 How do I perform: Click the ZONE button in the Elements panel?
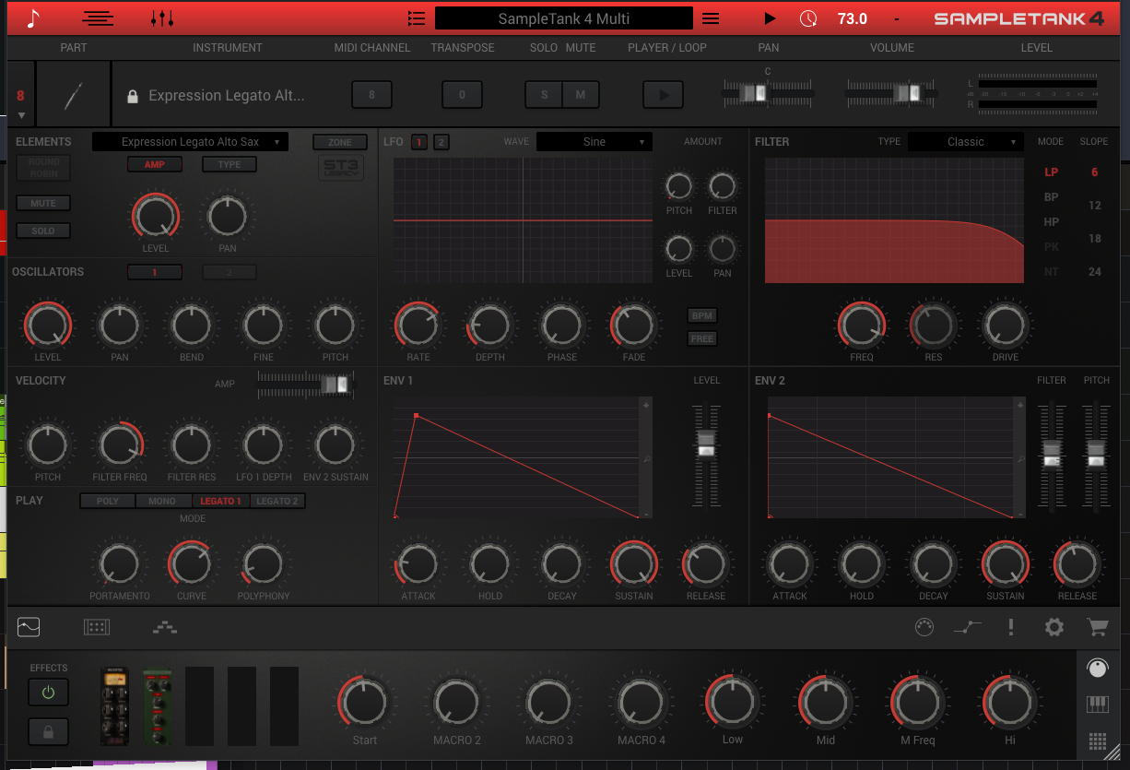pos(339,143)
